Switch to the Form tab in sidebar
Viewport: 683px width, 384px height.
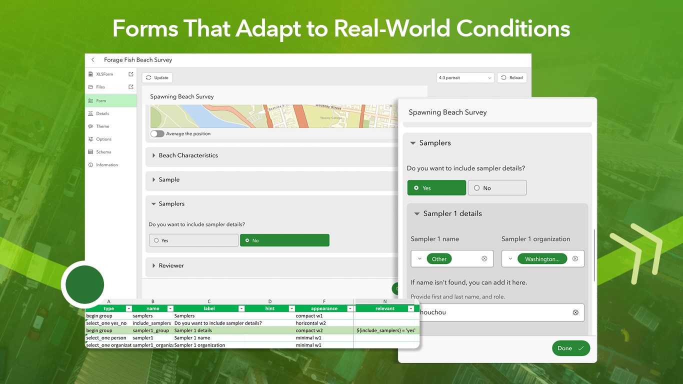pos(110,100)
